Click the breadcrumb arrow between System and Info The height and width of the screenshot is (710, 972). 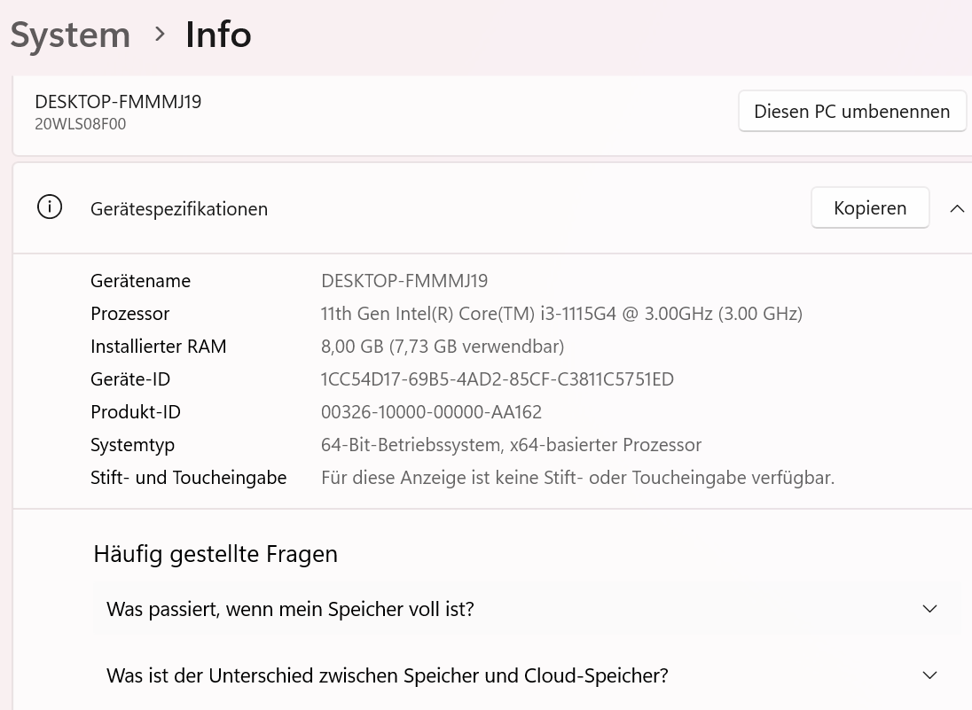[x=160, y=34]
